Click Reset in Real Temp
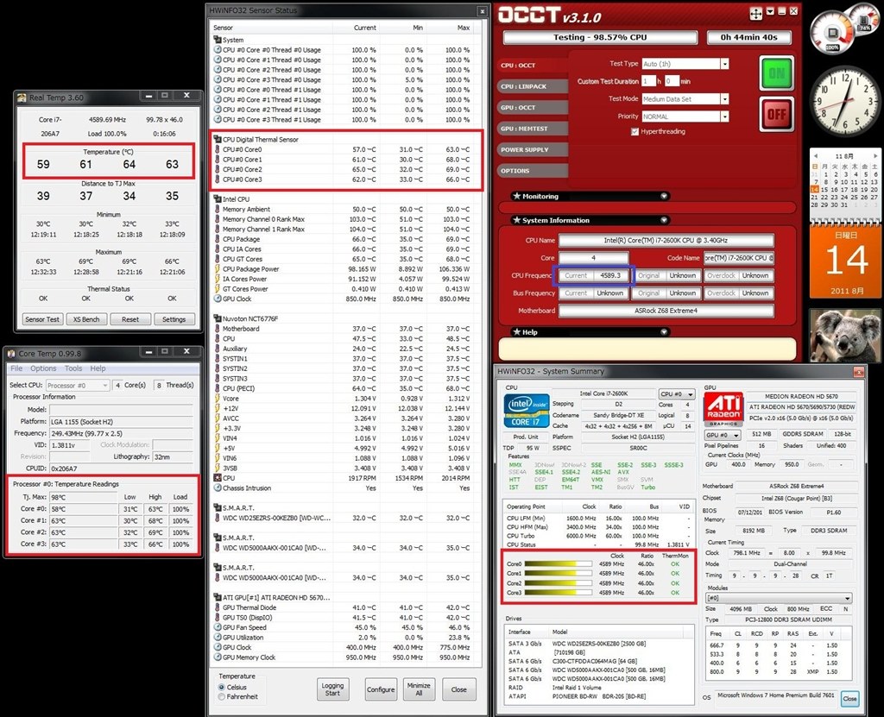The image size is (884, 717). (x=130, y=319)
